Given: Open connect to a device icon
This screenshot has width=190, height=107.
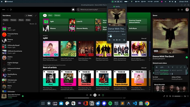Looking at the screenshot, I should (x=170, y=96).
